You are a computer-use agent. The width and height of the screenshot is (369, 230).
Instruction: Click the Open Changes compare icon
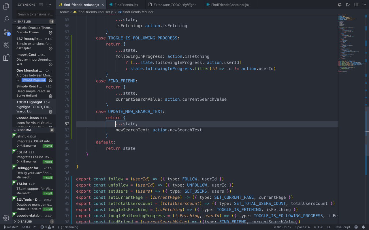340,5
